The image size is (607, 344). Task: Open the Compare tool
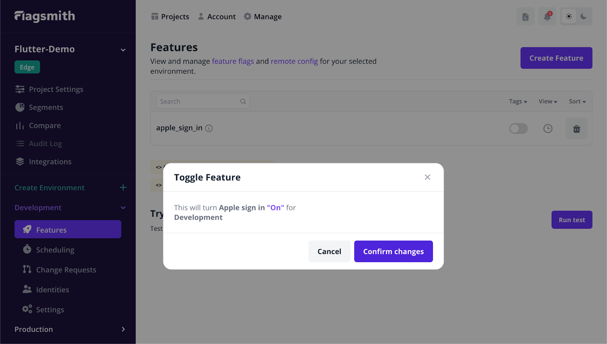pyautogui.click(x=44, y=125)
